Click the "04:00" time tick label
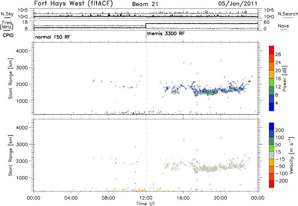The image size is (298, 206). [x=71, y=198]
